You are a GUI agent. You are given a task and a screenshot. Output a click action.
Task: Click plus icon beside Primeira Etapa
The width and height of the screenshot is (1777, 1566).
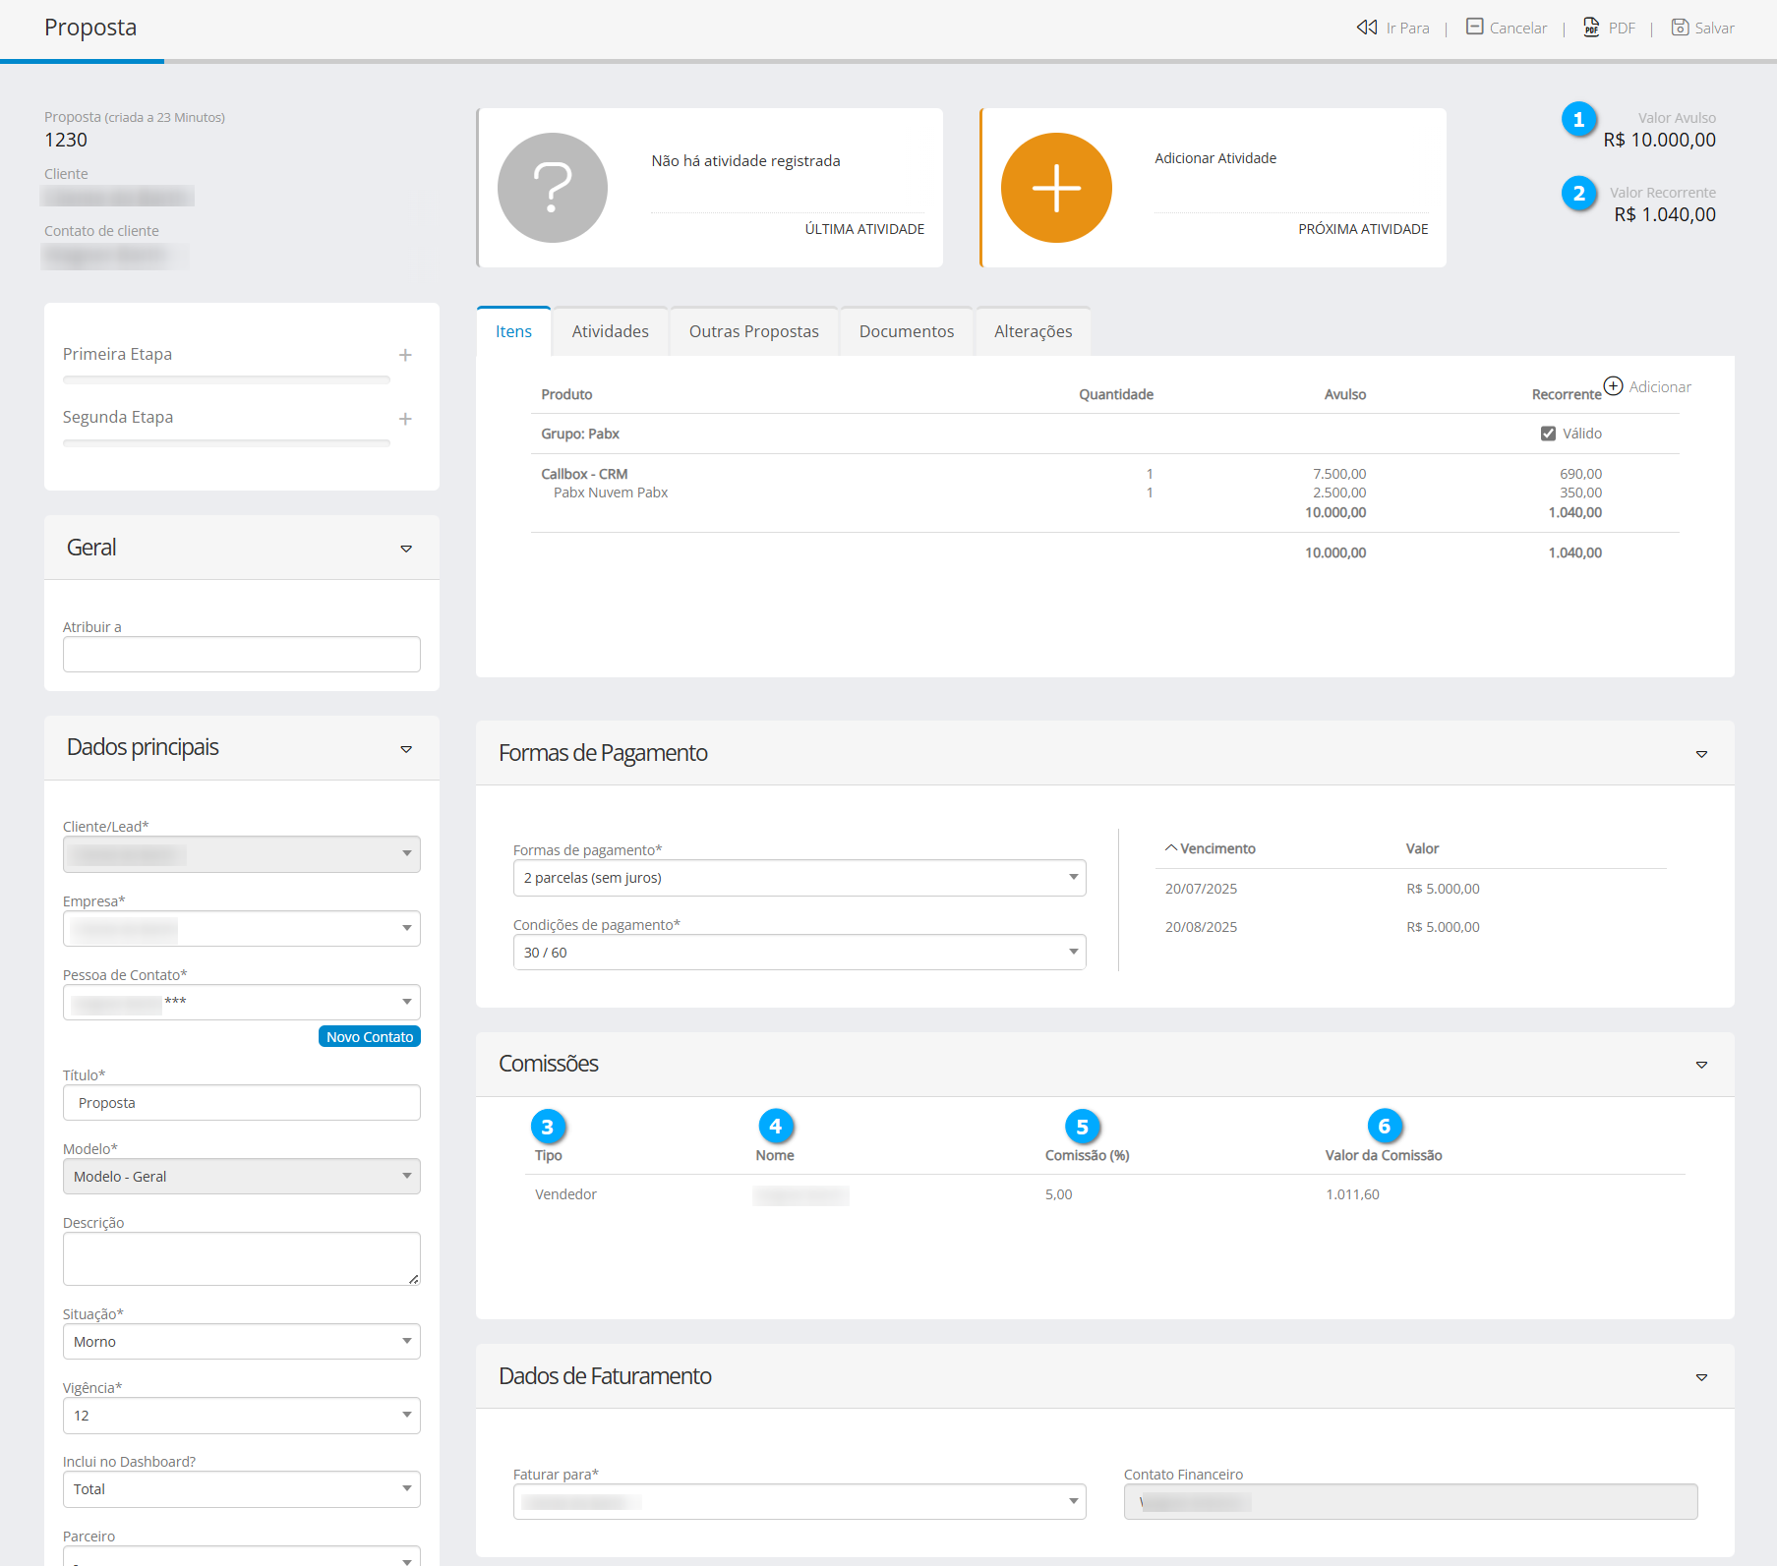(x=405, y=355)
